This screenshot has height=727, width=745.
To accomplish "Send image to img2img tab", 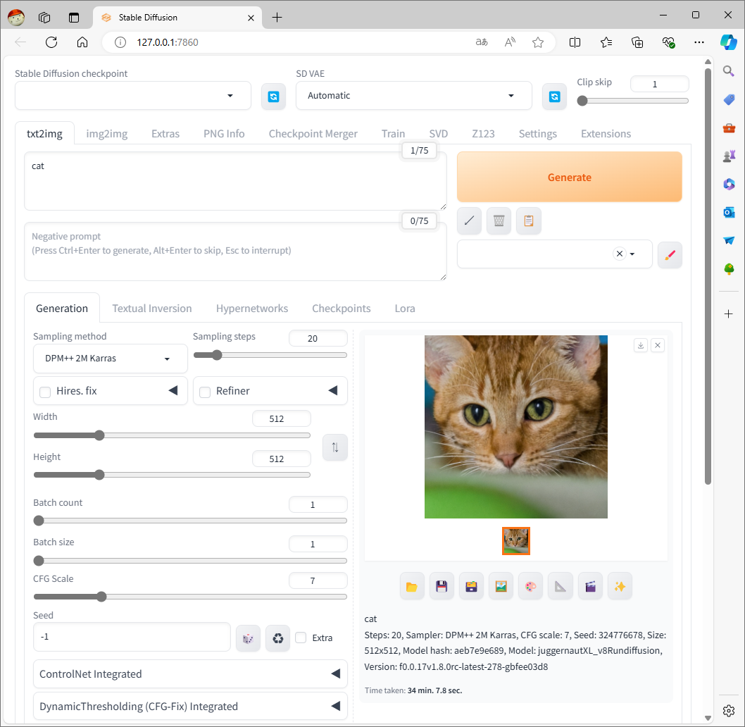I will (501, 587).
